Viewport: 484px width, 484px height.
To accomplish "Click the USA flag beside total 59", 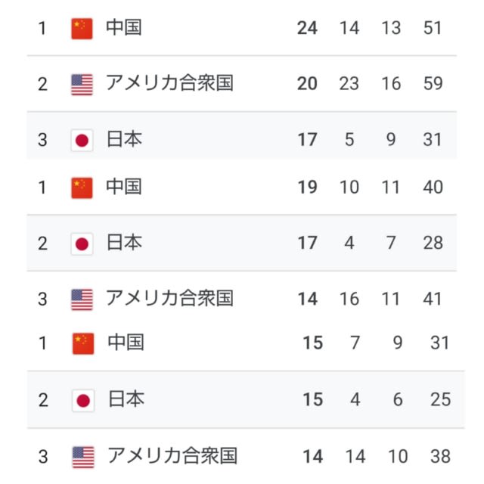I will pos(82,85).
